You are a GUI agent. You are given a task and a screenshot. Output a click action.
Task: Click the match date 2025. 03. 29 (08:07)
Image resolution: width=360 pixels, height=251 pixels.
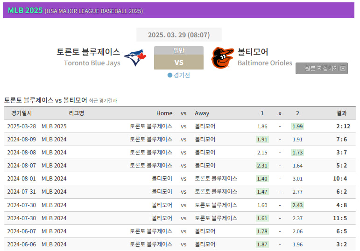[x=179, y=35]
